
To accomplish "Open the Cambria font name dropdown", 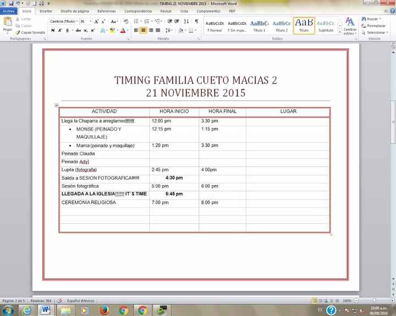I will coord(78,21).
